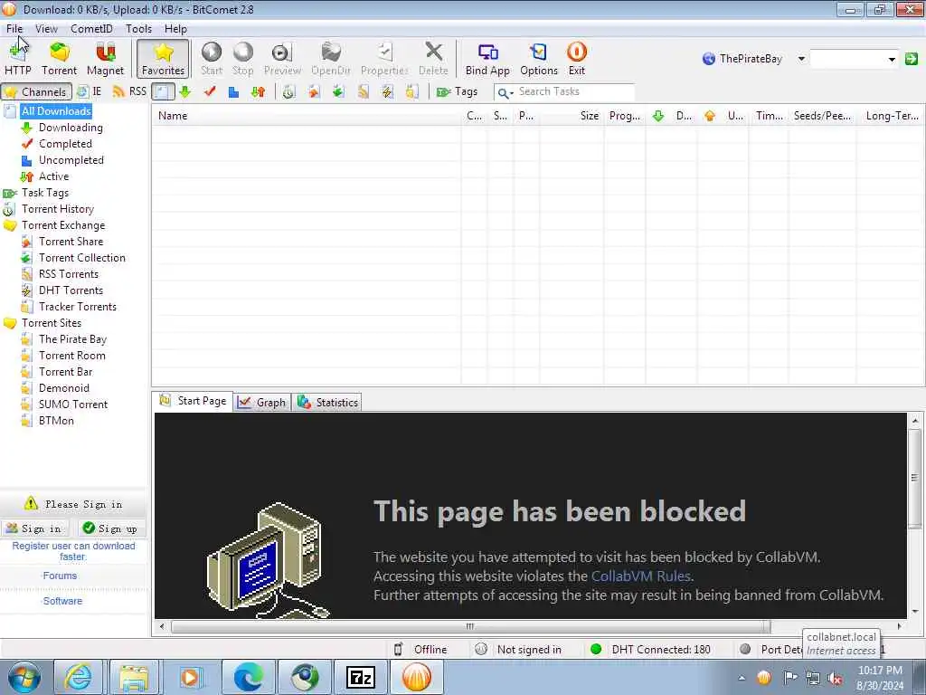
Task: Open the Tags filter button
Action: click(457, 91)
